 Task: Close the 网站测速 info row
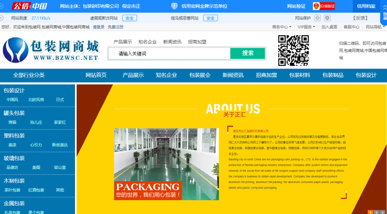pyautogui.click(x=1, y=18)
